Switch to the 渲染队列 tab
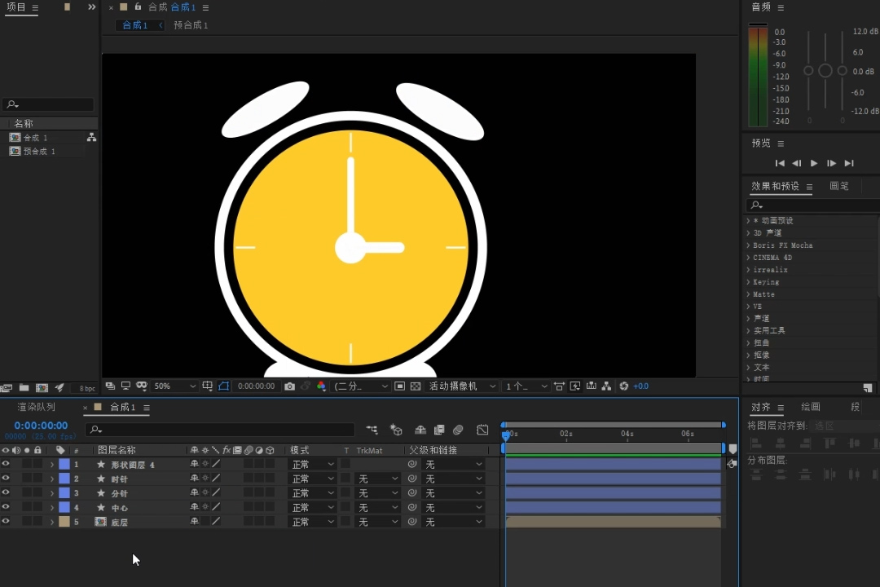880x587 pixels. click(36, 407)
